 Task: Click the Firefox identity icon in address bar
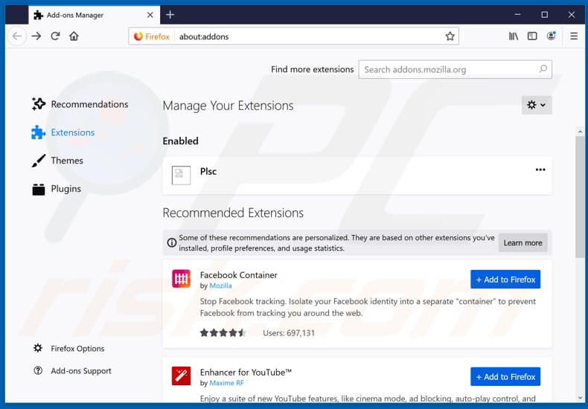152,36
